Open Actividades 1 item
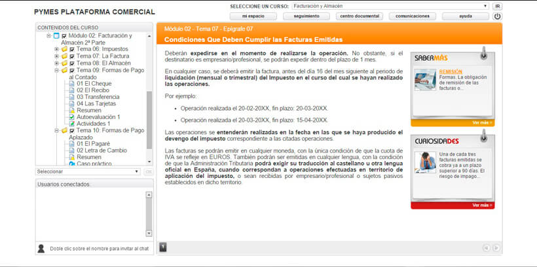This screenshot has height=267, width=537. click(x=94, y=124)
